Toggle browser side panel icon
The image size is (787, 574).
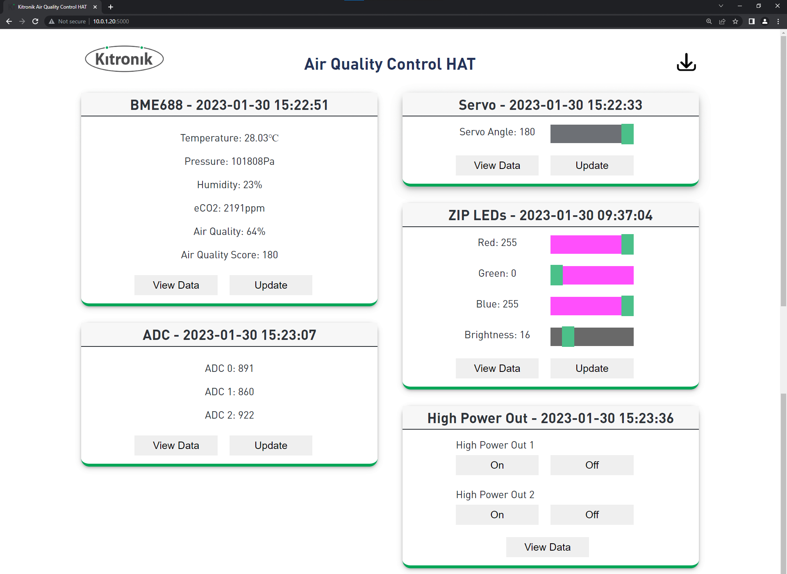click(751, 21)
